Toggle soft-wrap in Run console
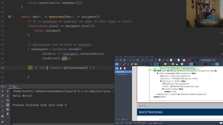 click(8, 100)
